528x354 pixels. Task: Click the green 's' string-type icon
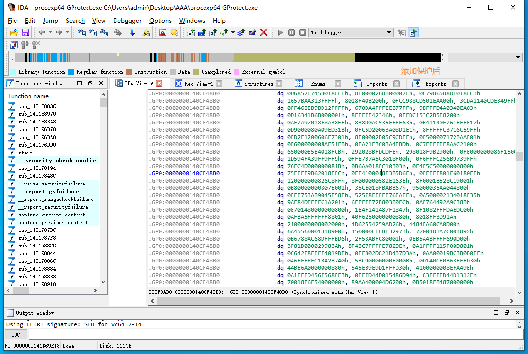[224, 33]
